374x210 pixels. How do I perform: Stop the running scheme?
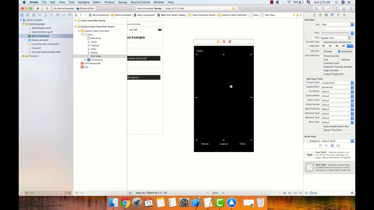tap(47, 8)
